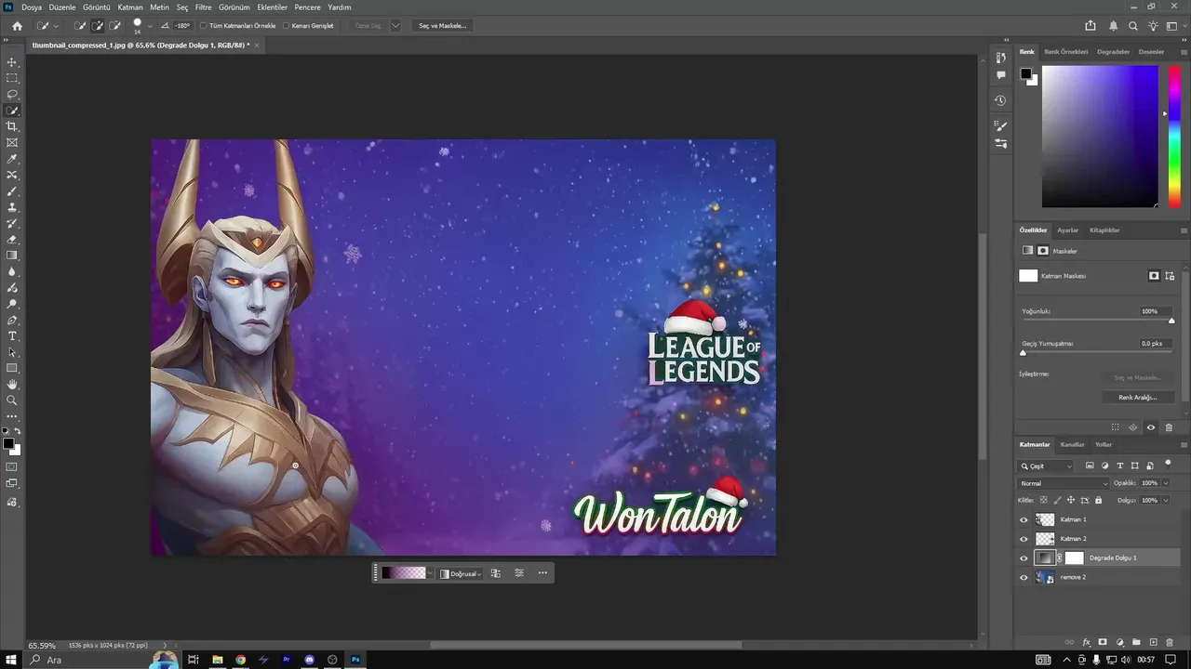The height and width of the screenshot is (669, 1191).
Task: Select the Crop tool
Action: pos(12,126)
